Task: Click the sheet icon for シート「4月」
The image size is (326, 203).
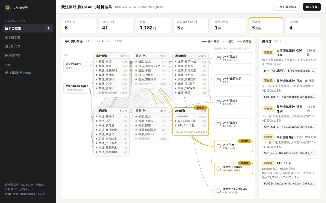Action: pos(218,146)
